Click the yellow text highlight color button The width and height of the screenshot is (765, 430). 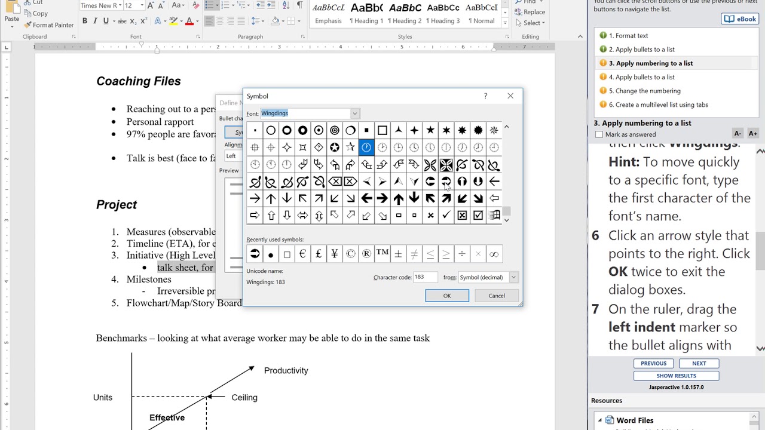(x=173, y=21)
